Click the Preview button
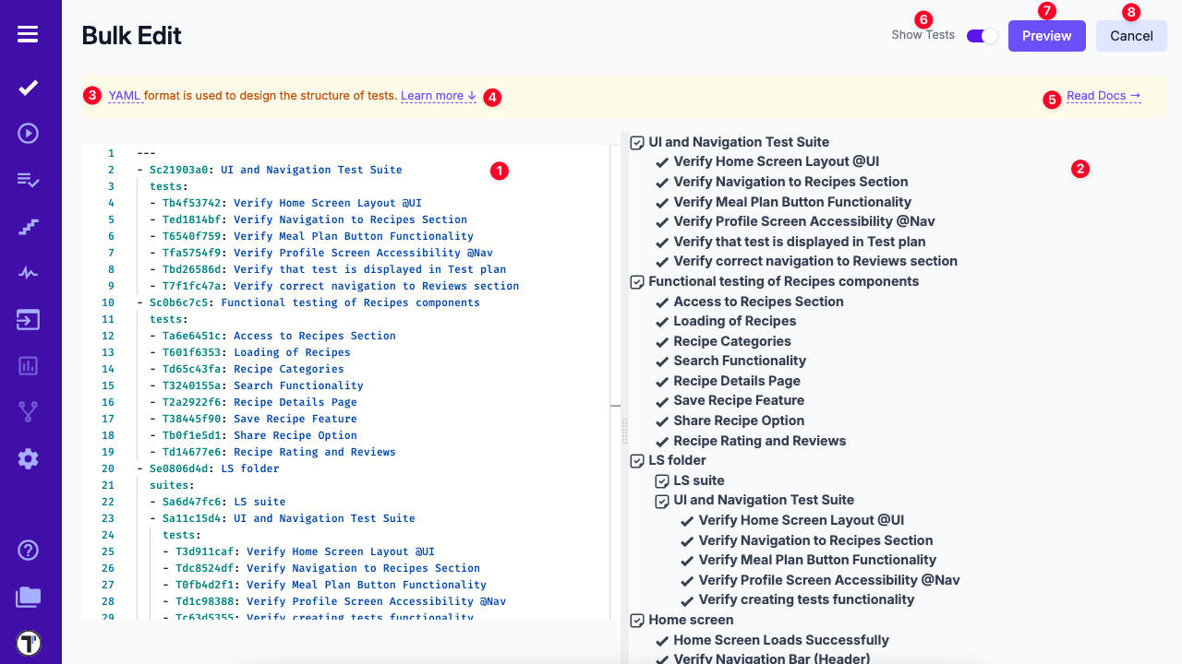Screen dimensions: 1182x664 pos(1046,36)
